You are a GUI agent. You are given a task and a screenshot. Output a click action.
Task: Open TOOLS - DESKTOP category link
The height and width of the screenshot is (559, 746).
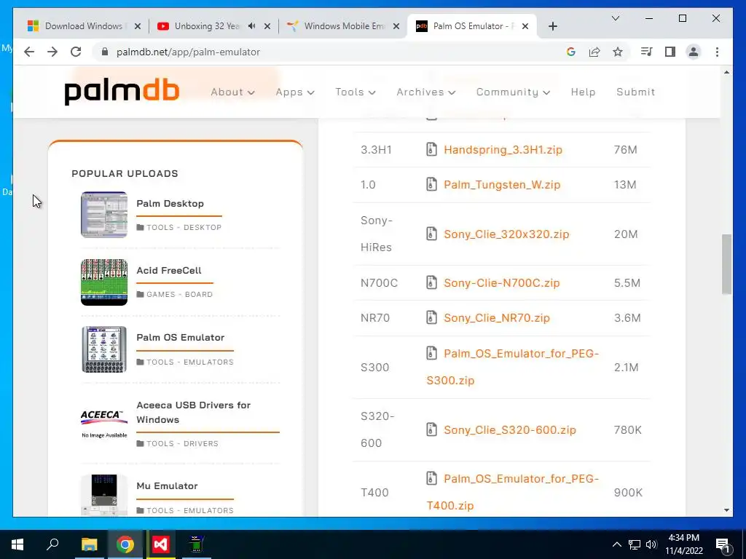pos(184,227)
